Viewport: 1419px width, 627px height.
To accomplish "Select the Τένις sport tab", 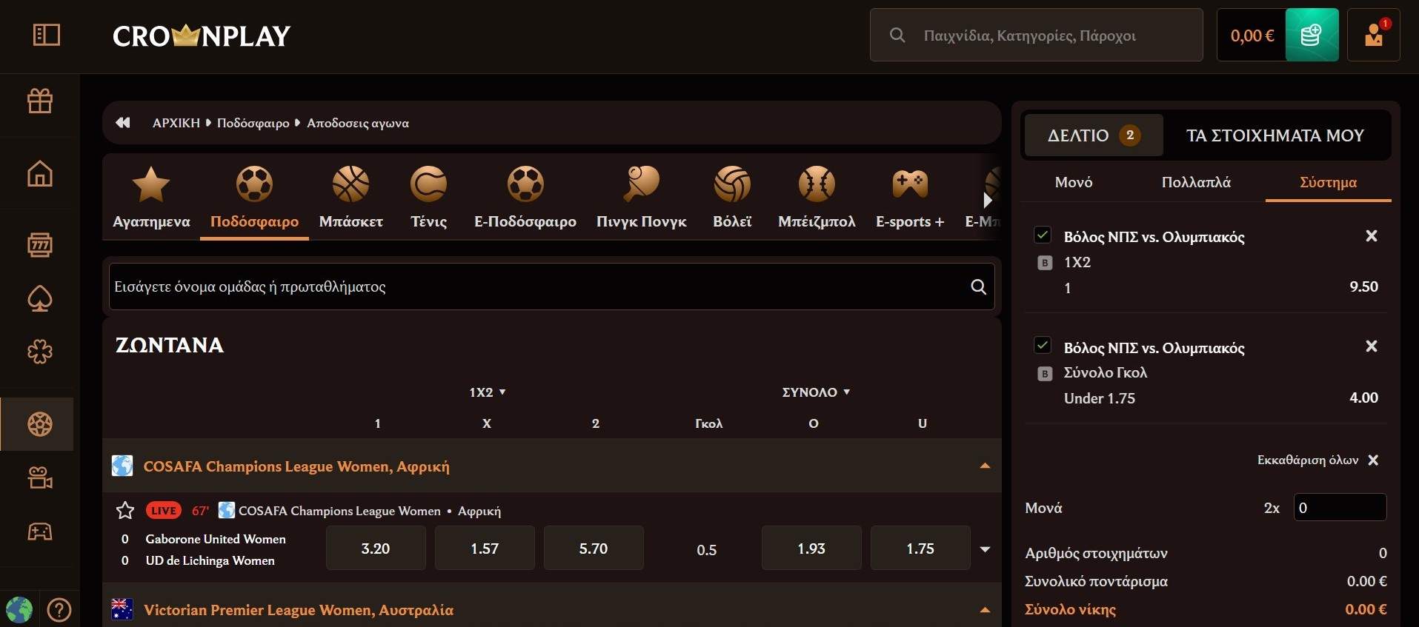I will (428, 198).
